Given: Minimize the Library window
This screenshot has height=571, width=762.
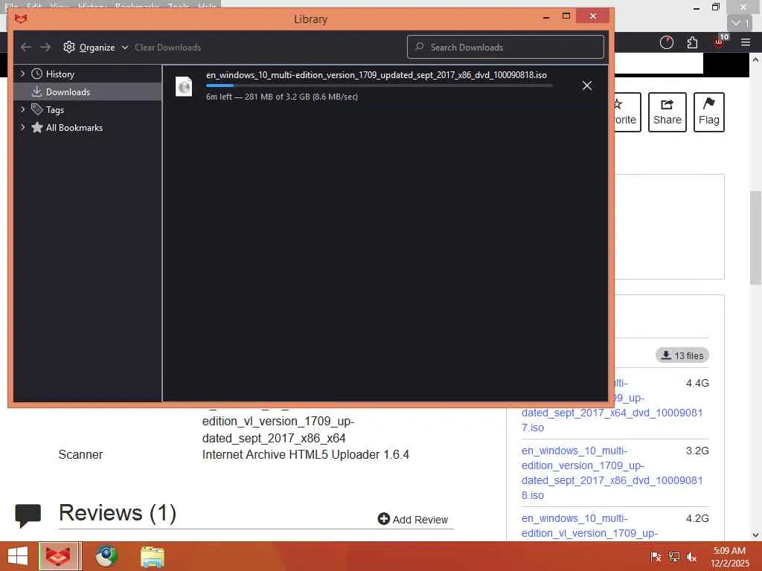Looking at the screenshot, I should (x=546, y=17).
